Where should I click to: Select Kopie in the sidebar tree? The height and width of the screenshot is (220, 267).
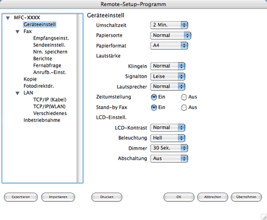[x=30, y=79]
